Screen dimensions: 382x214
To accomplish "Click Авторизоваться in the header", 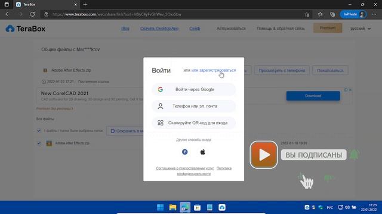I will pos(231,29).
